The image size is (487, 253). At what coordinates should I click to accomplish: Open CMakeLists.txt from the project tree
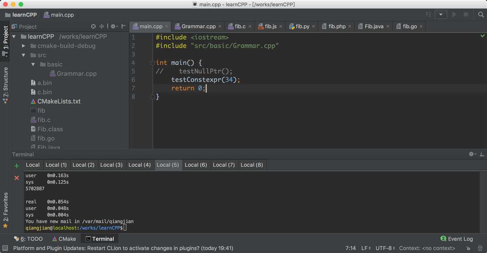click(x=59, y=101)
